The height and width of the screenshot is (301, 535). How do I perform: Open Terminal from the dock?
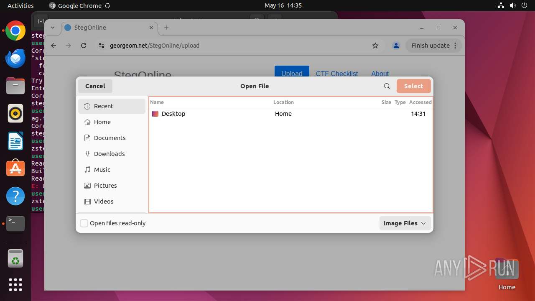point(15,224)
